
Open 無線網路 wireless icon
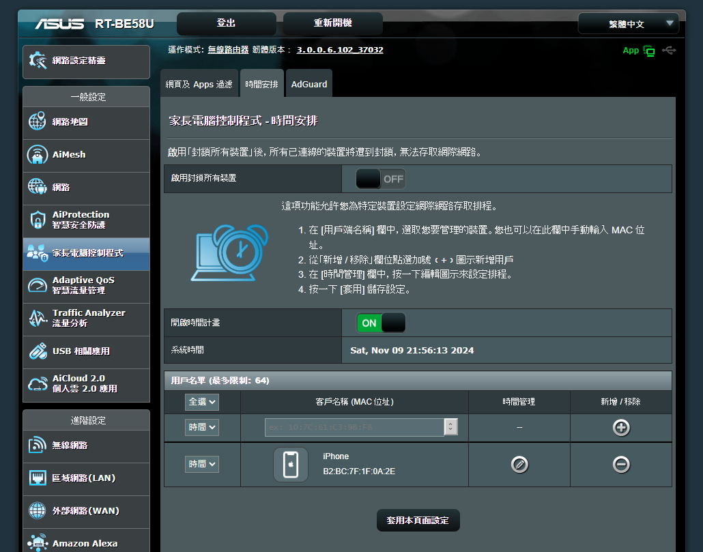(x=38, y=444)
